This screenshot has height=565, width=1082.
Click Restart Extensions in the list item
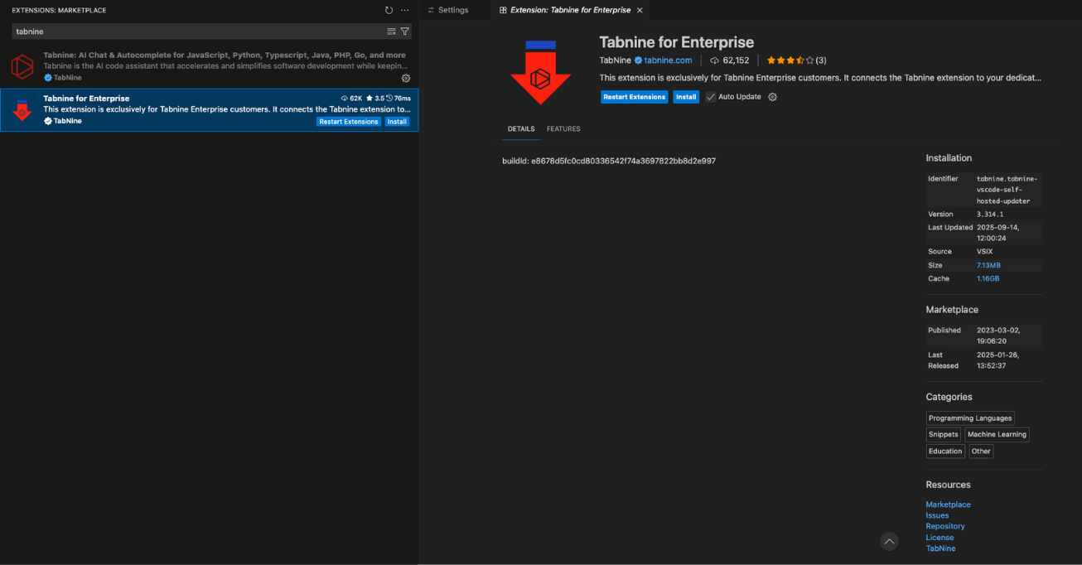click(348, 122)
